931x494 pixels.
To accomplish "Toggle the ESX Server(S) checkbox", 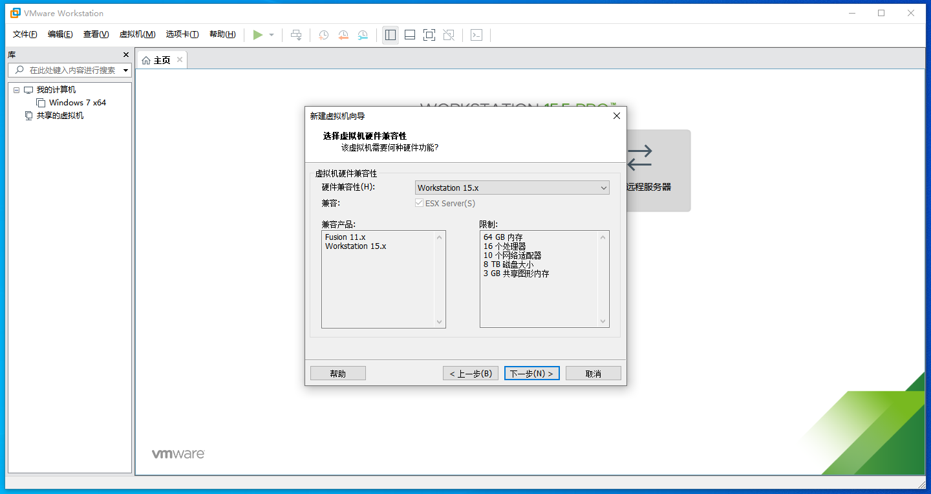I will (x=420, y=204).
